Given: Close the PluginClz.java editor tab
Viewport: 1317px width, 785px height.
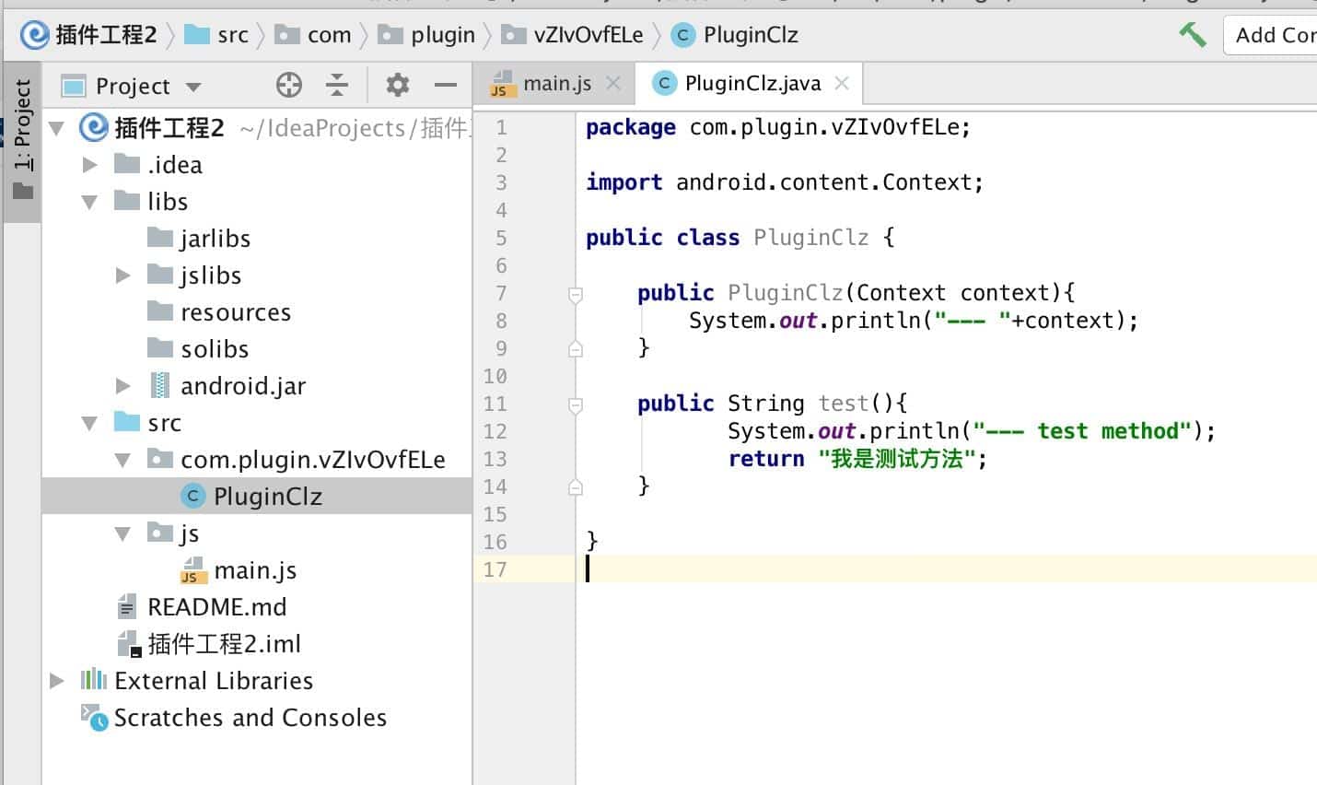Looking at the screenshot, I should click(x=841, y=84).
